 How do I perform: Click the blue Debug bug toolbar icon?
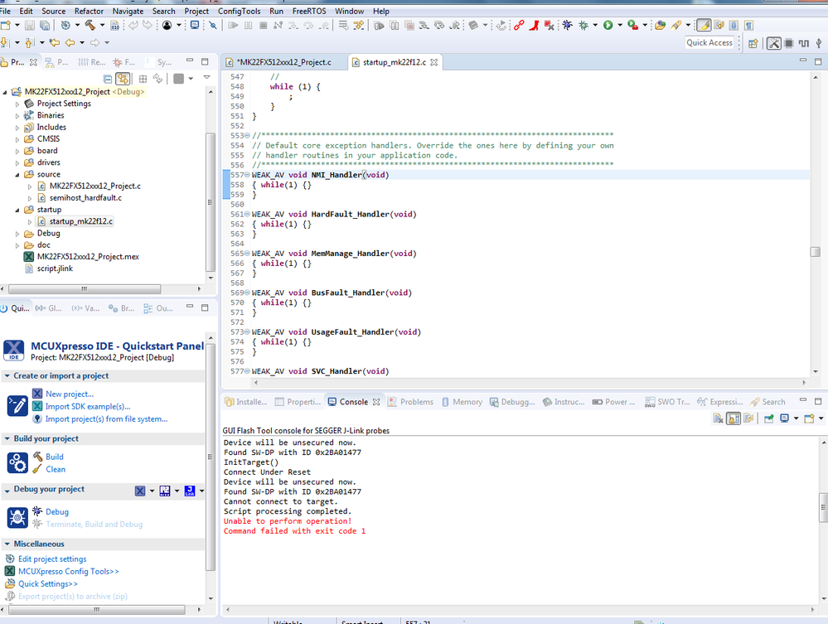pos(567,26)
